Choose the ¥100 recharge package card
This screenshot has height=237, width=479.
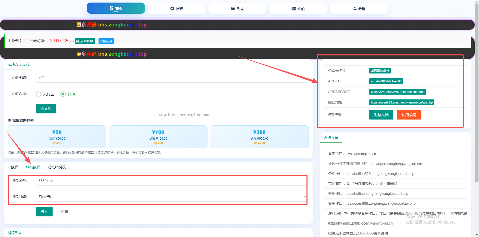click(158, 137)
